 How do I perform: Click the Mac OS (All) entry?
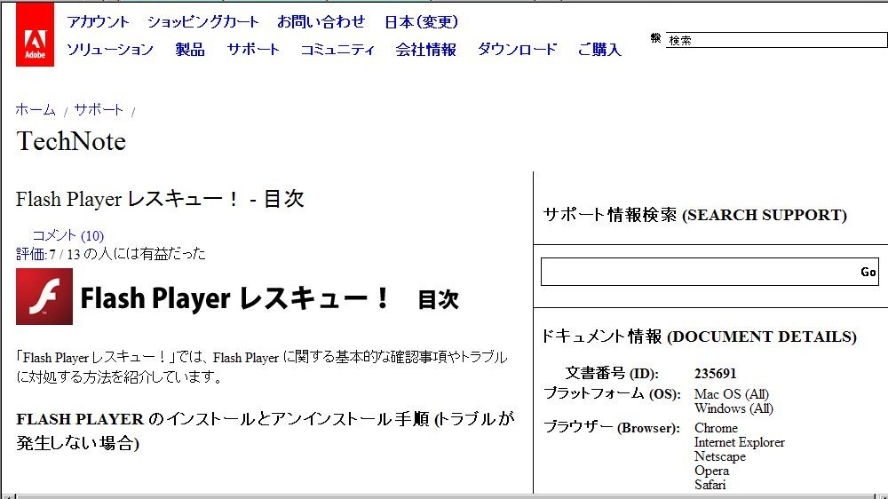click(732, 394)
